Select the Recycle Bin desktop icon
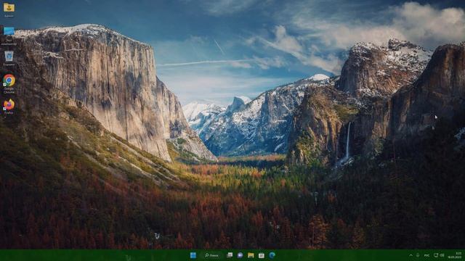 [9, 58]
